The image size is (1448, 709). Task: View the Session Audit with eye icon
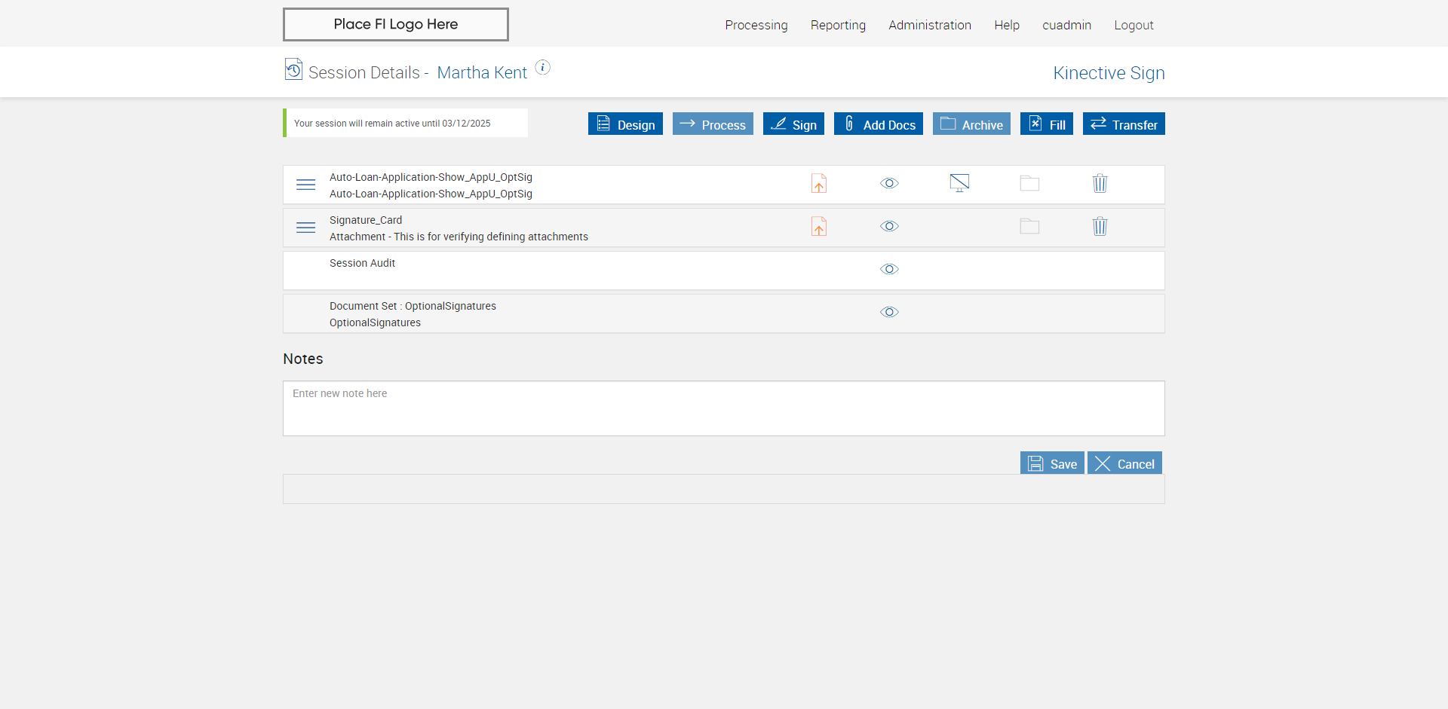click(889, 269)
